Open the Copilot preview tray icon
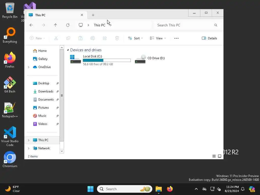 [252, 189]
